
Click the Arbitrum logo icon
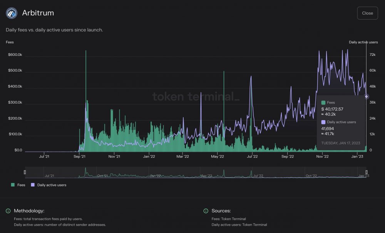(x=12, y=13)
